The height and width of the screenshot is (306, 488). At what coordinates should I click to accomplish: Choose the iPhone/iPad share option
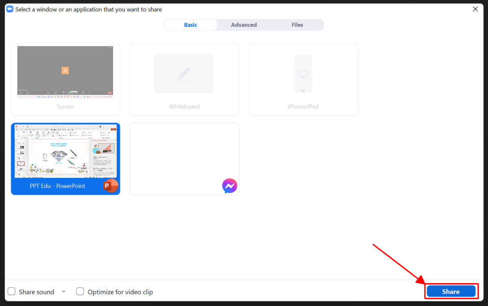tap(303, 79)
